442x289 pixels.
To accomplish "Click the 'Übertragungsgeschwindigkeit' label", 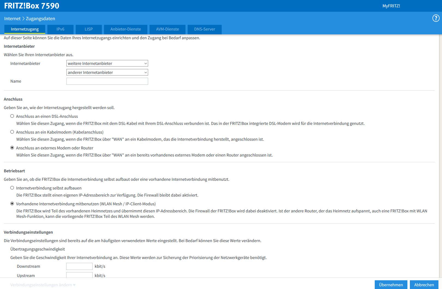I will click(38, 249).
